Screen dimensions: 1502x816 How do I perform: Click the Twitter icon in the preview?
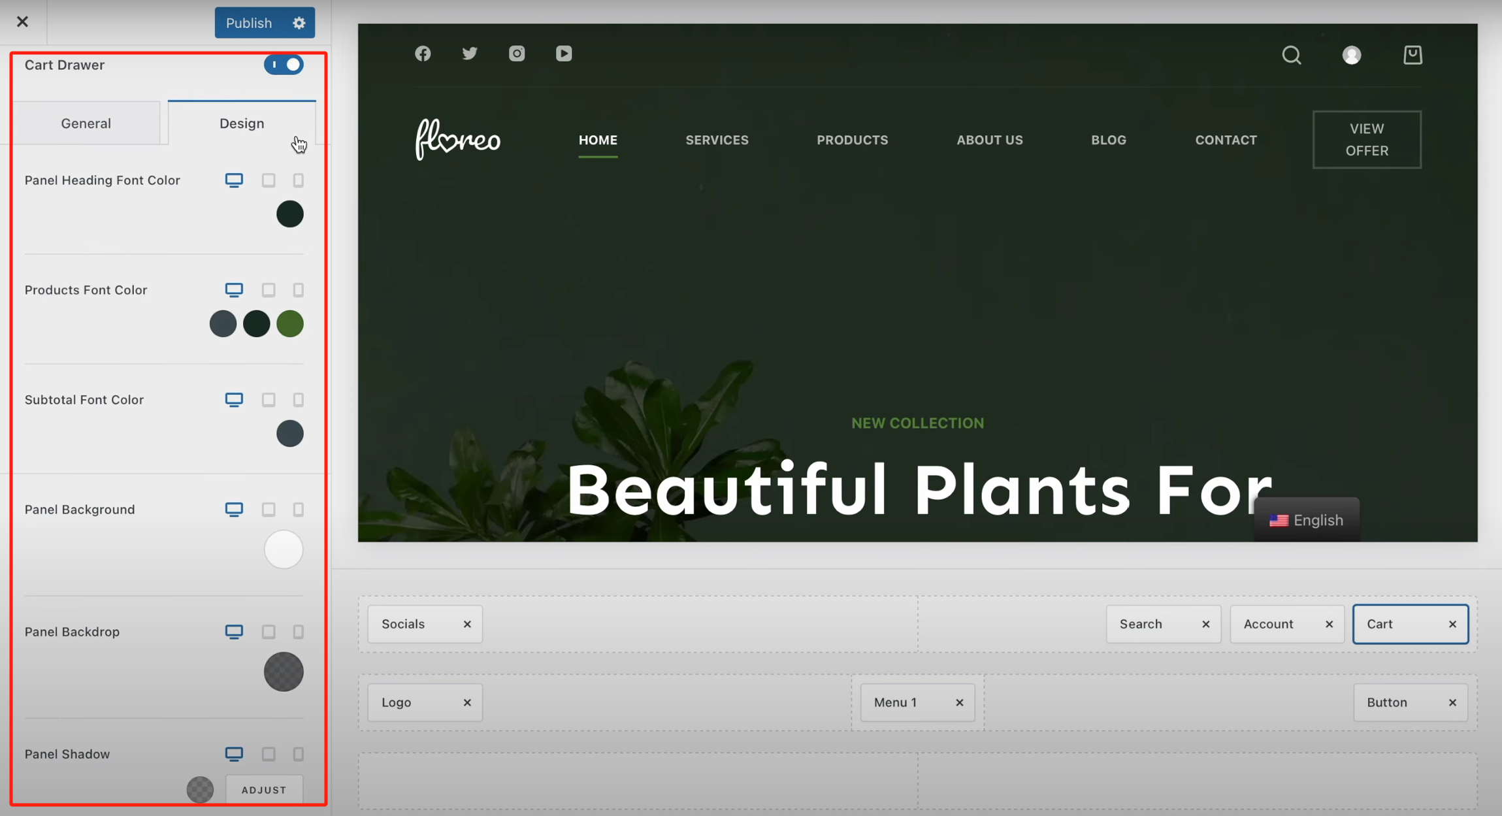click(x=470, y=54)
